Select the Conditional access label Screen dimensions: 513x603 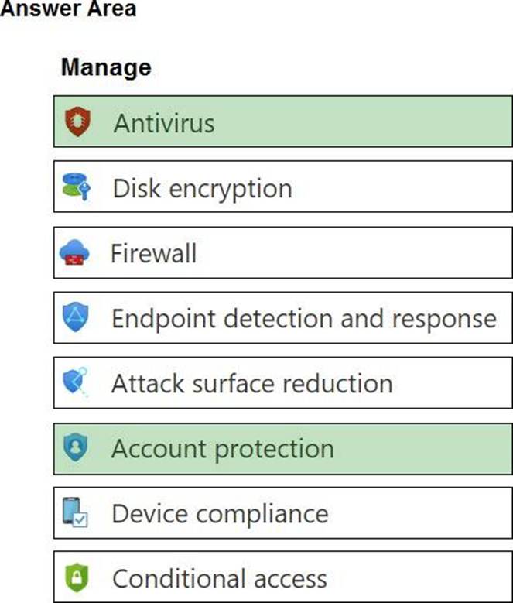219,578
